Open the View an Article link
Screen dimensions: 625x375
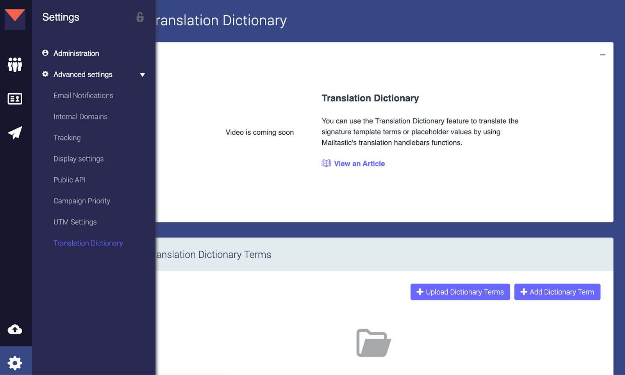point(359,164)
